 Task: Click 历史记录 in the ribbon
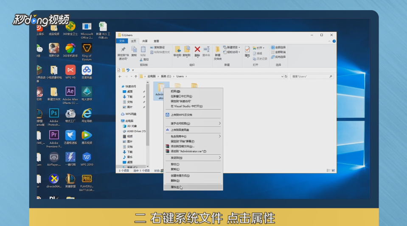pos(260,59)
